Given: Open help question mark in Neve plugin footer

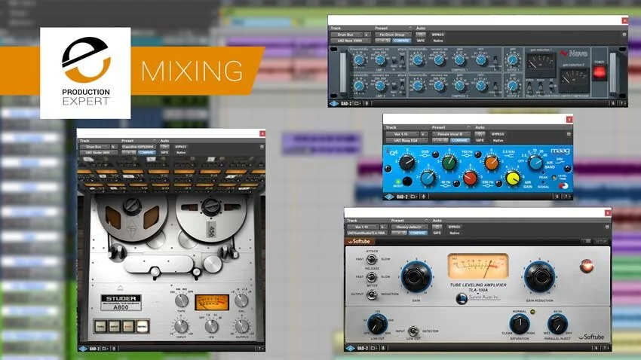Looking at the screenshot, I should pyautogui.click(x=623, y=104).
